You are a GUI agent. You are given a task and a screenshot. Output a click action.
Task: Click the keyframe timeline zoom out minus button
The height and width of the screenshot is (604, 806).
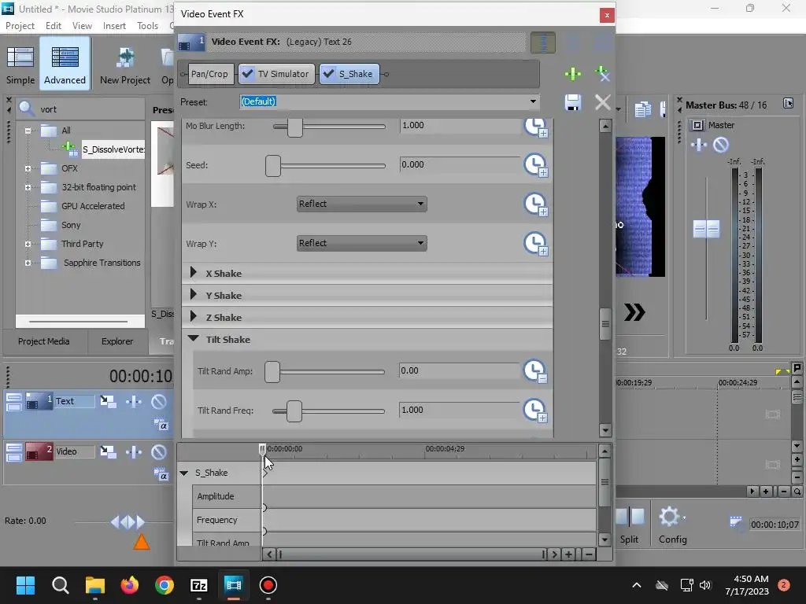pos(589,554)
